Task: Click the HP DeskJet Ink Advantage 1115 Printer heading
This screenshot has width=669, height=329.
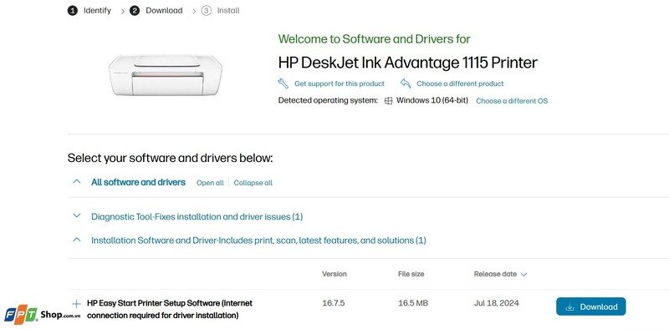Action: (407, 63)
